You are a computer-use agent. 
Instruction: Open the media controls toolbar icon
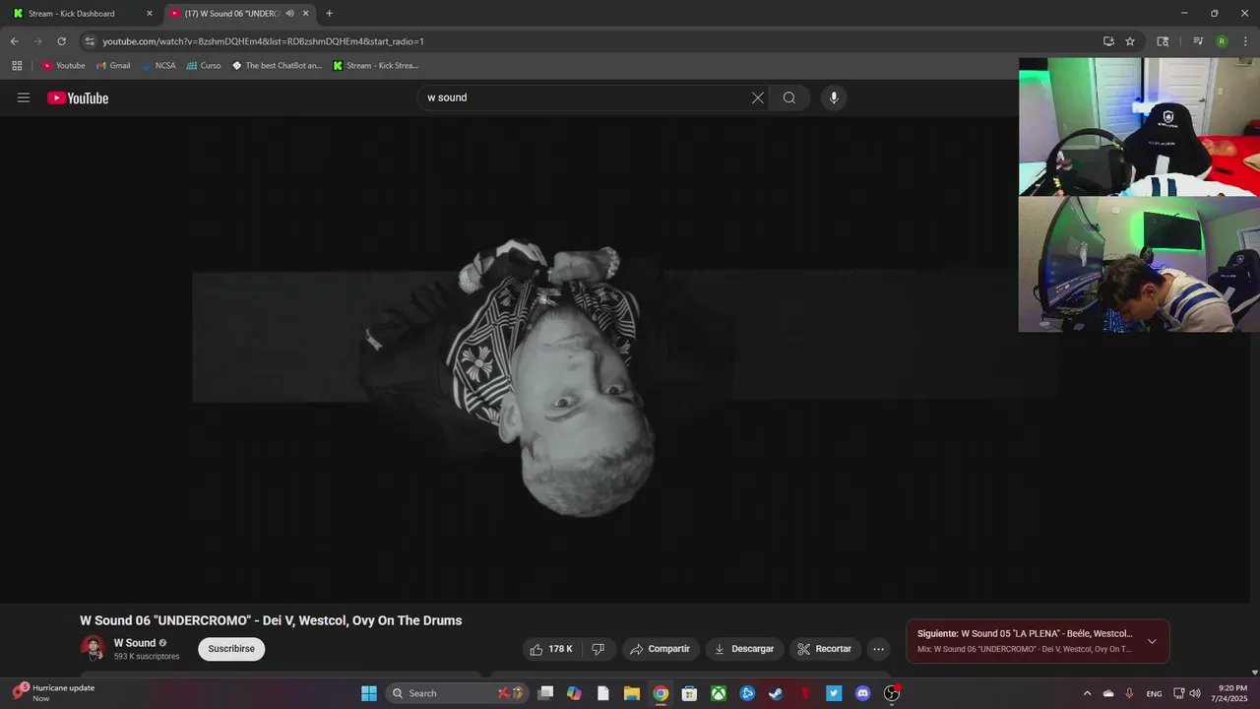pos(1198,41)
